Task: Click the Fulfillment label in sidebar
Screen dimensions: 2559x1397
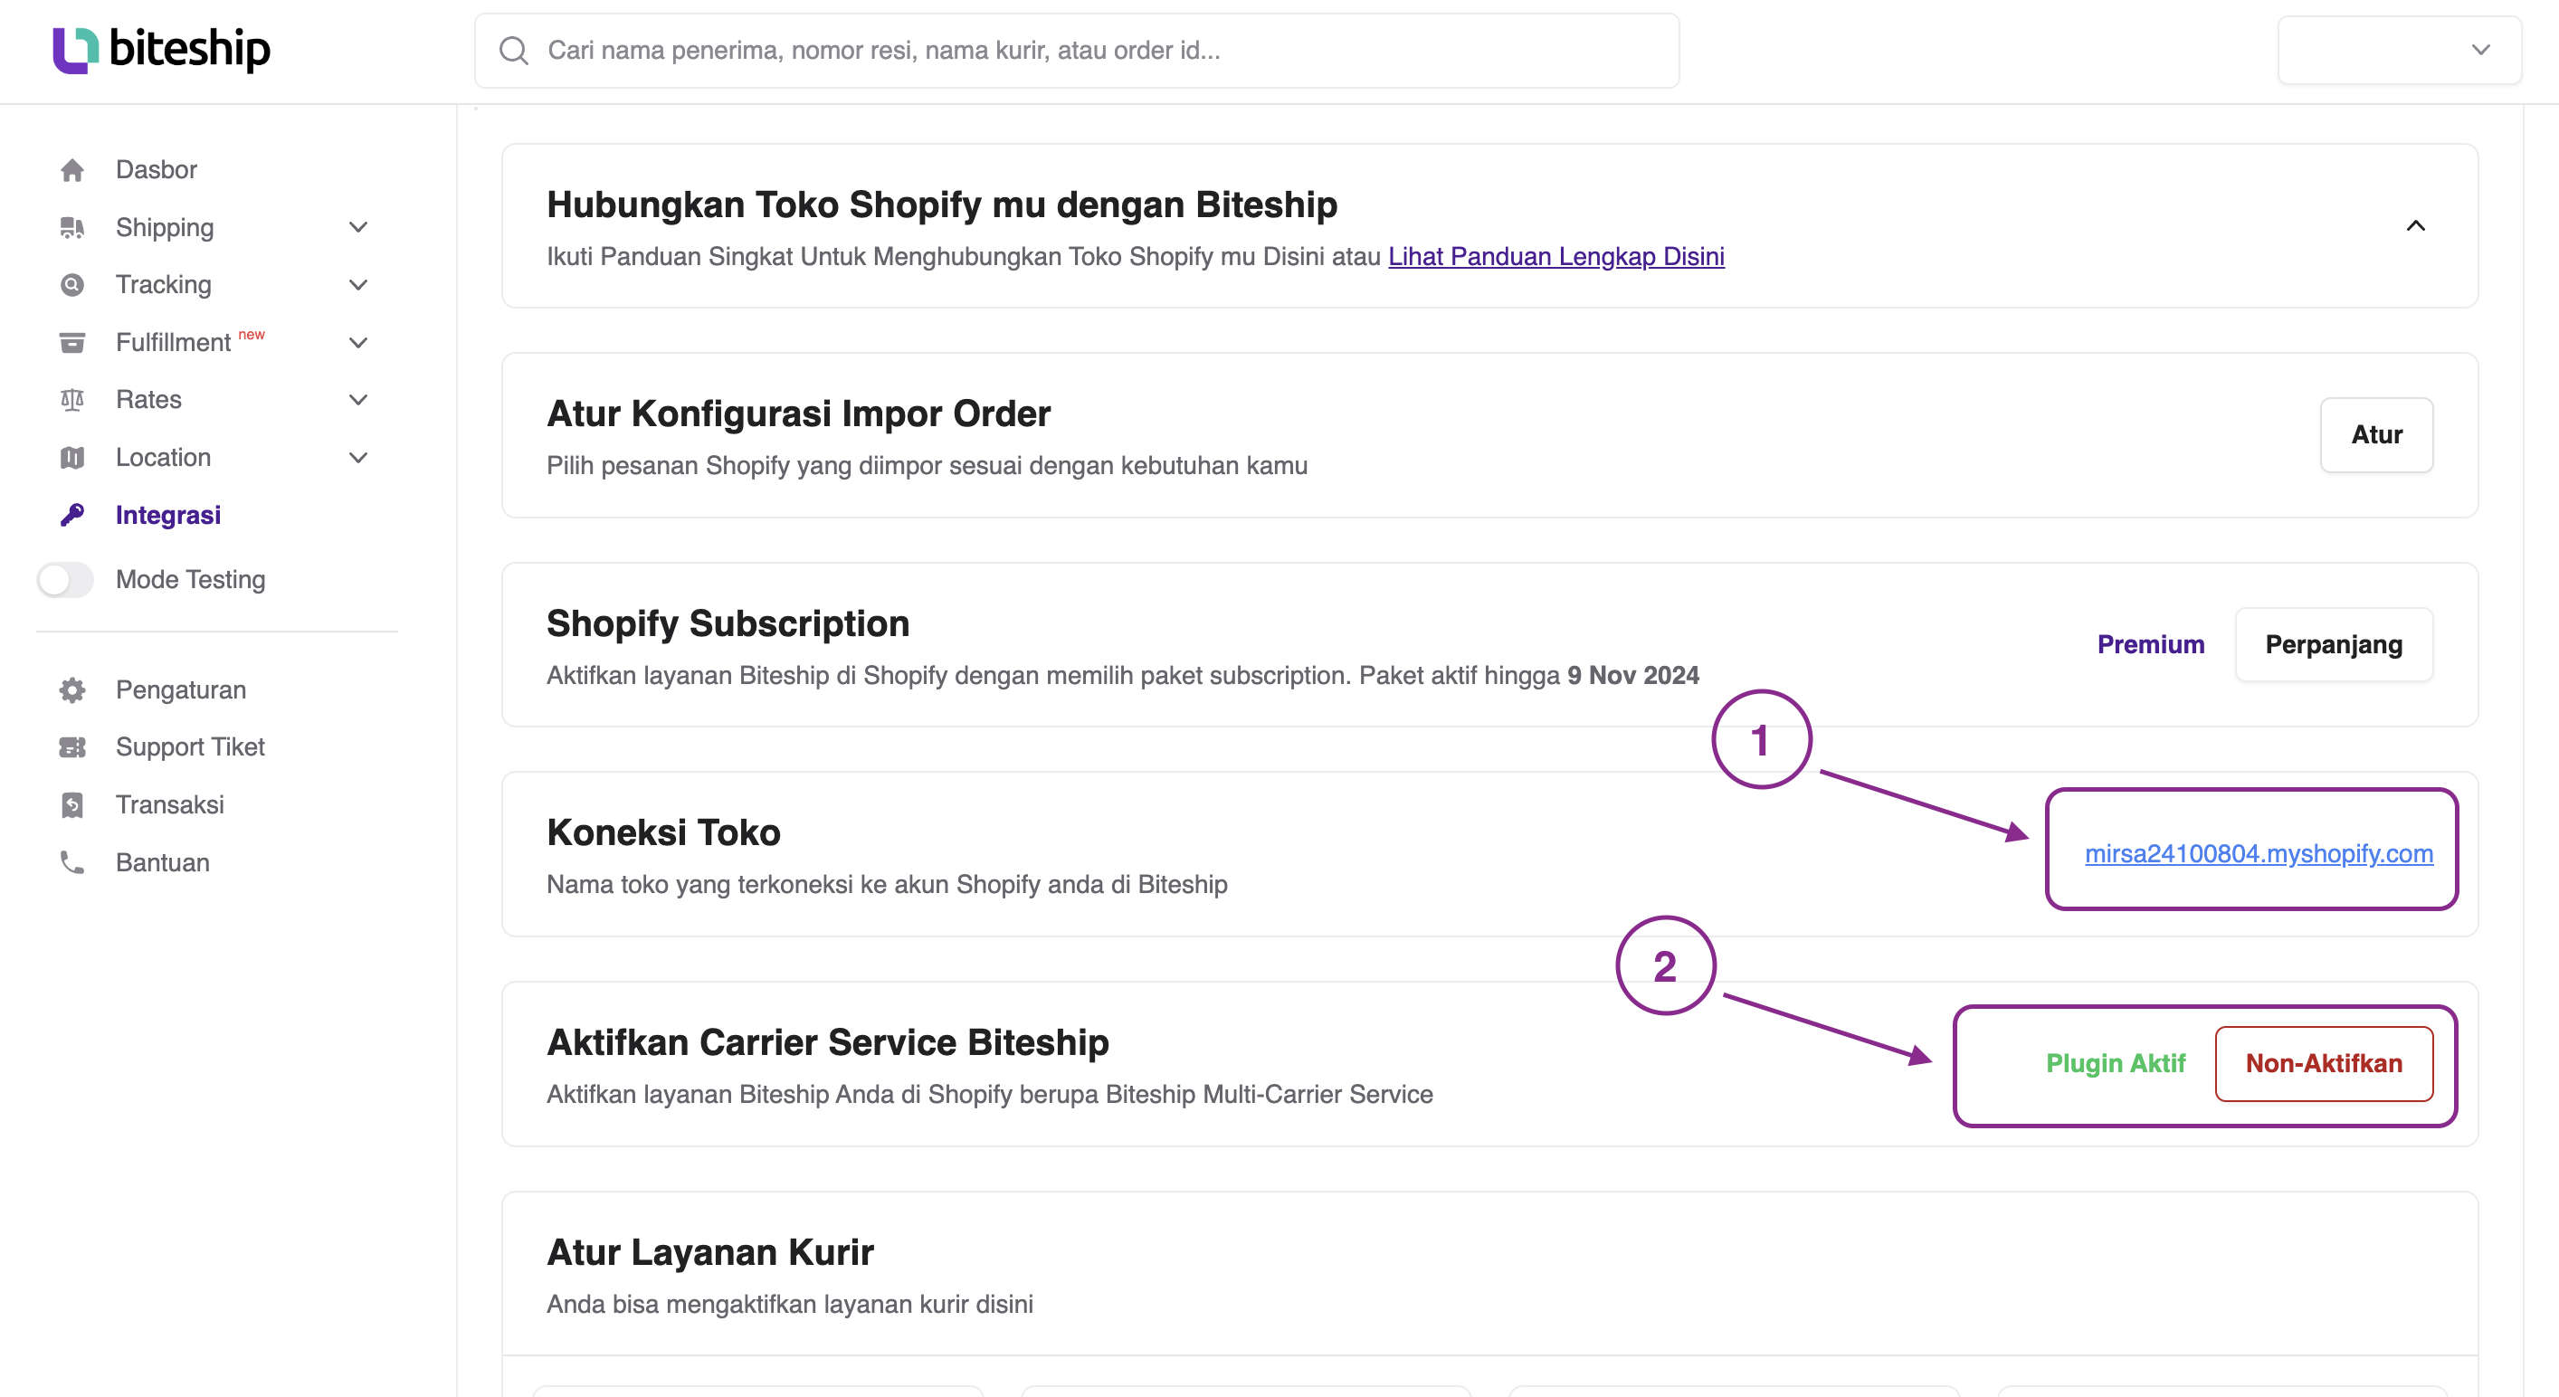Action: point(173,343)
